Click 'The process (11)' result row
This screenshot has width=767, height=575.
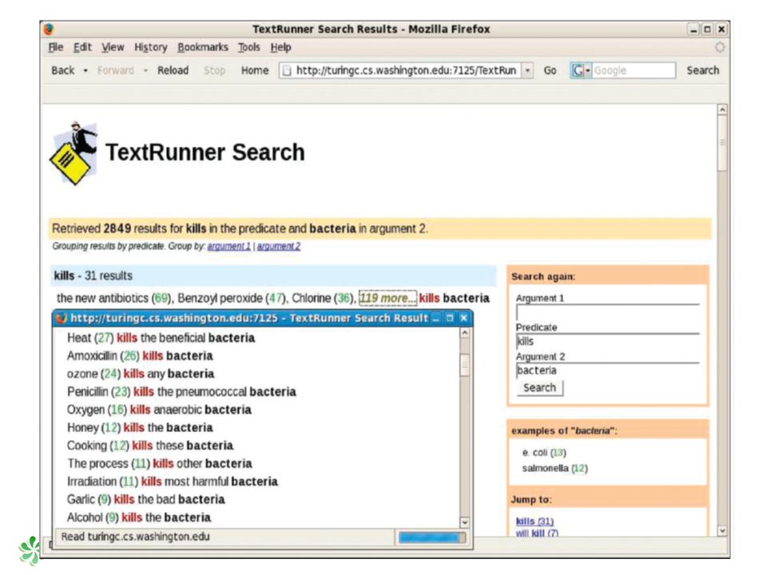160,463
